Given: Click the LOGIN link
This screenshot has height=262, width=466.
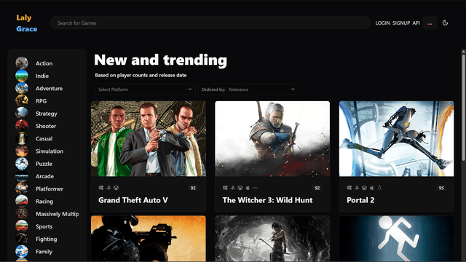Looking at the screenshot, I should tap(382, 23).
